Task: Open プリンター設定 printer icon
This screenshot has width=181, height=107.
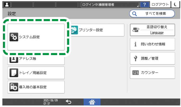Action: pos(74,30)
